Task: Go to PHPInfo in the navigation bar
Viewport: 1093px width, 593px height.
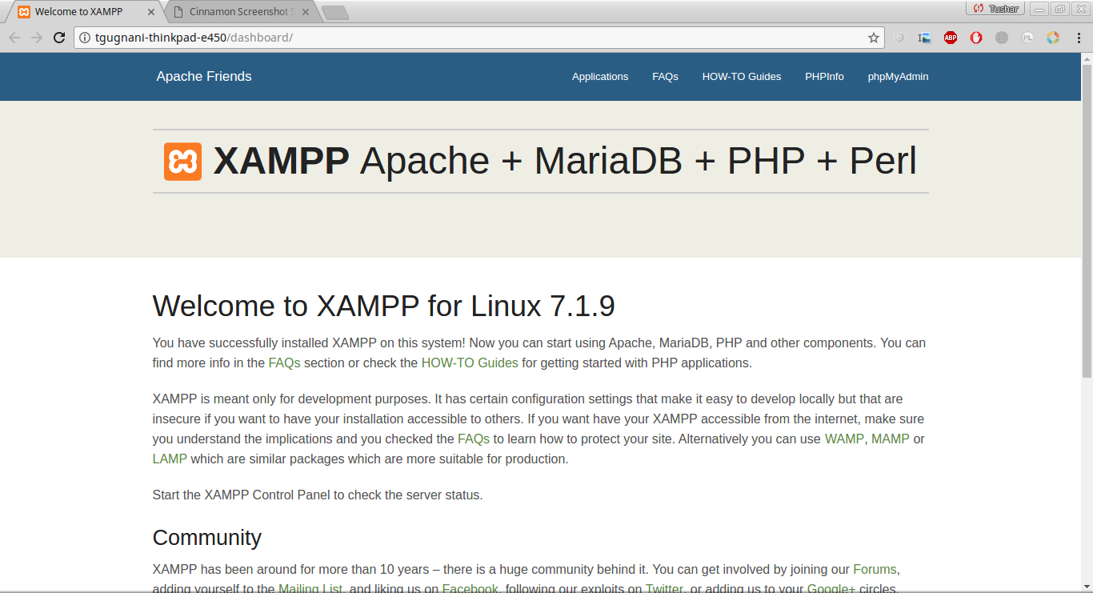Action: [x=824, y=77]
